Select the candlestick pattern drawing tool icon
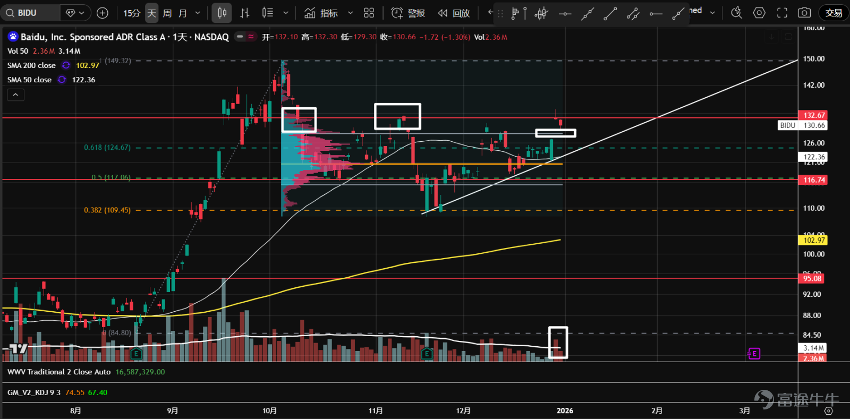This screenshot has height=419, width=850. (x=541, y=14)
